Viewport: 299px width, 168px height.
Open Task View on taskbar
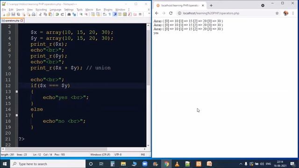pos(101,164)
